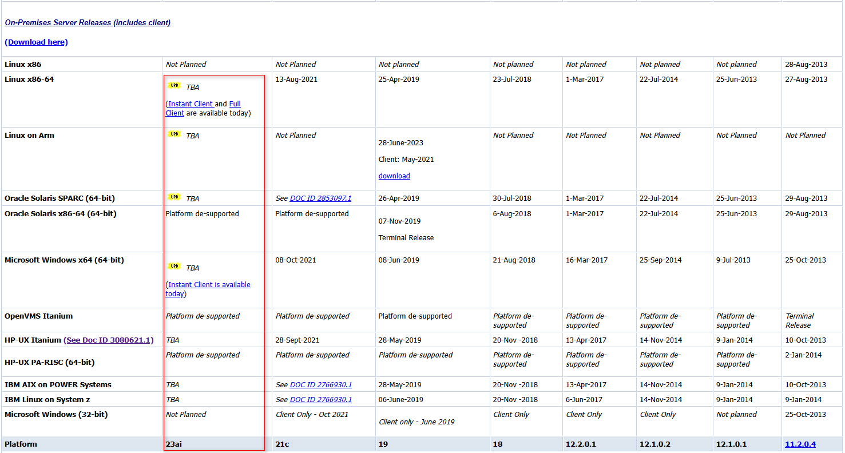Image resolution: width=845 pixels, height=453 pixels.
Task: Select Oracle Solaris SPARC (64-bit) row header
Action: click(59, 198)
